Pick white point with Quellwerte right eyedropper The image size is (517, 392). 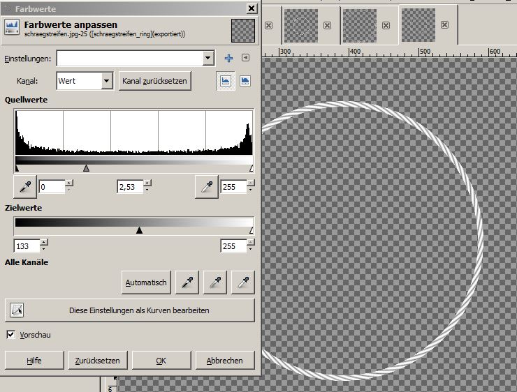207,186
